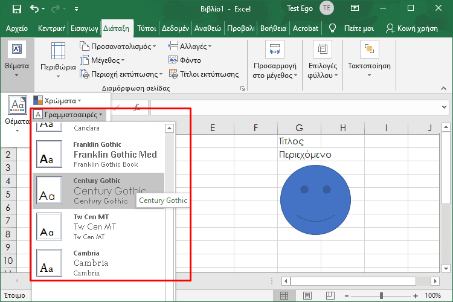Click font list scroll up arrow

click(169, 128)
